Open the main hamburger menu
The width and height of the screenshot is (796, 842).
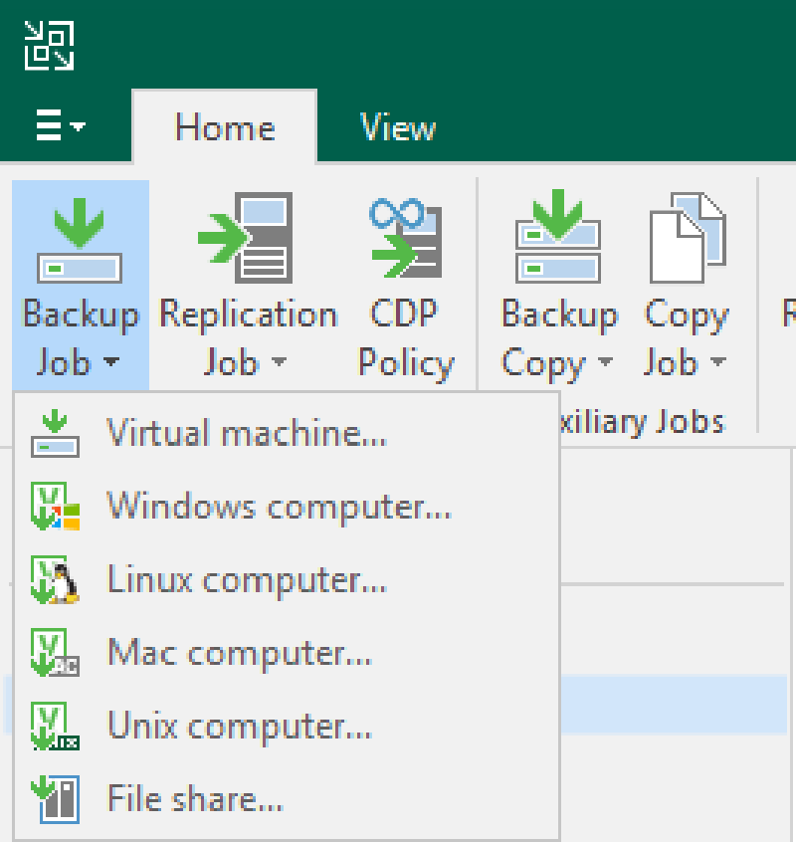[x=60, y=125]
